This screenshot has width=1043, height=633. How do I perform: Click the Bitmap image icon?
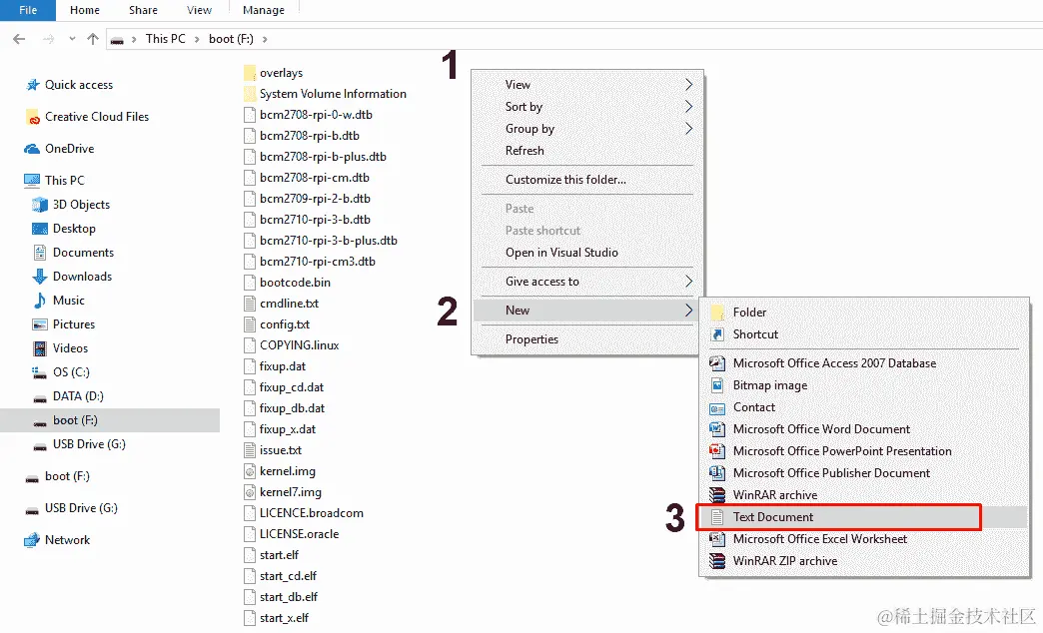[717, 385]
